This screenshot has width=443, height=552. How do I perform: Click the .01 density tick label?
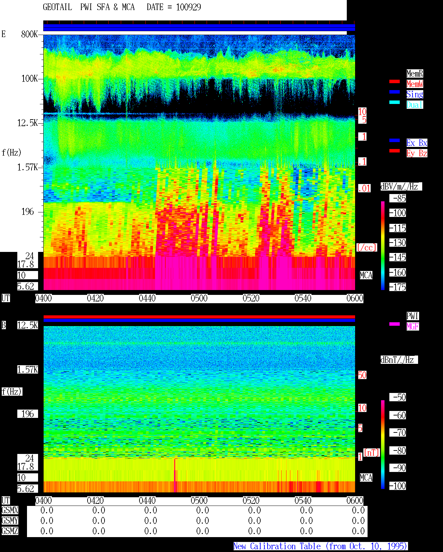click(x=364, y=189)
